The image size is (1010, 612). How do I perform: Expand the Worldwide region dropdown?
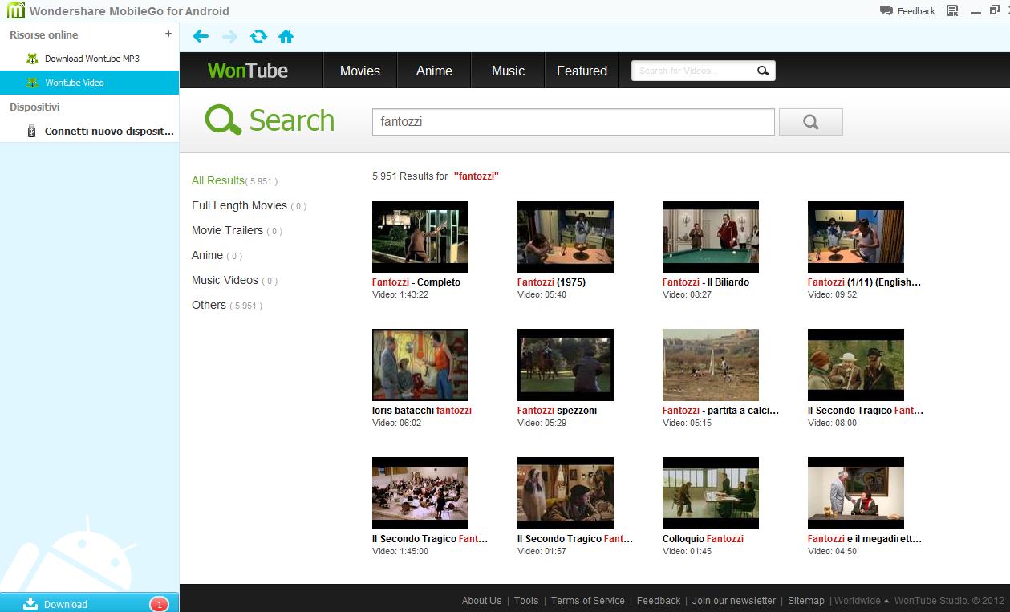point(862,600)
